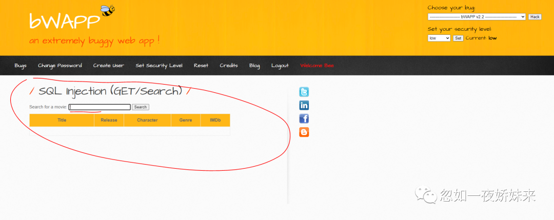Viewport: 554px width, 220px height.
Task: Expand the Choose your bug dropdown
Action: pyautogui.click(x=477, y=16)
